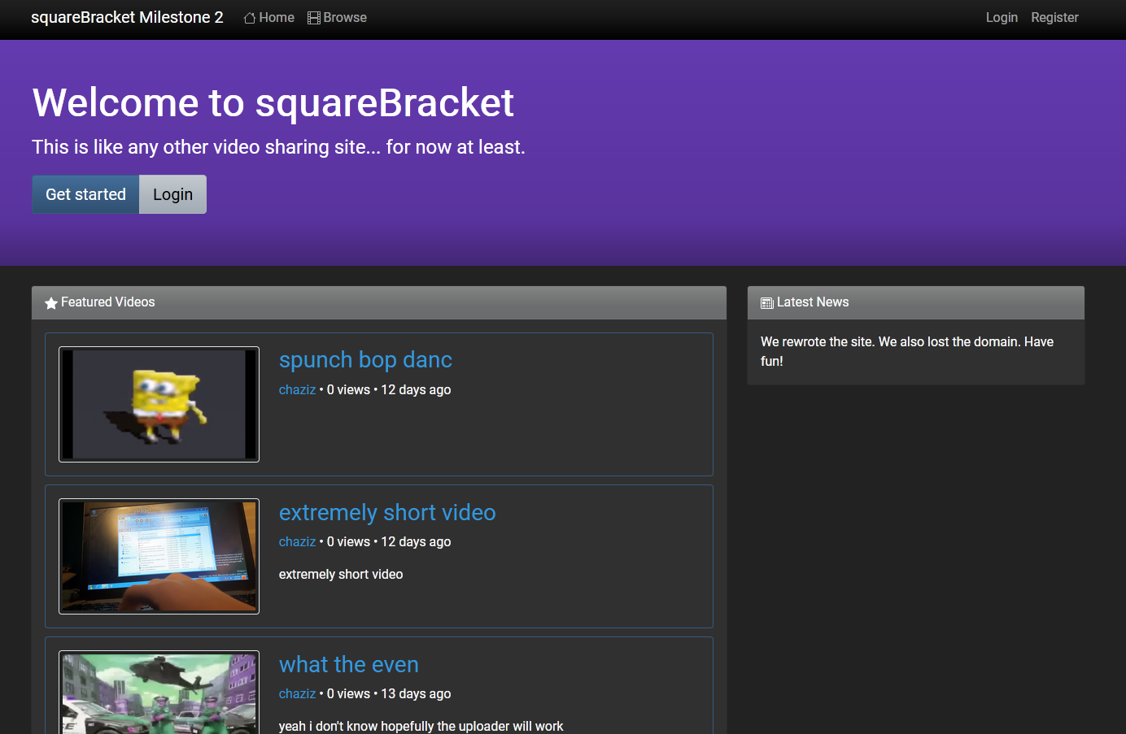Image resolution: width=1126 pixels, height=734 pixels.
Task: Click the computer monitor video thumbnail
Action: click(x=159, y=556)
